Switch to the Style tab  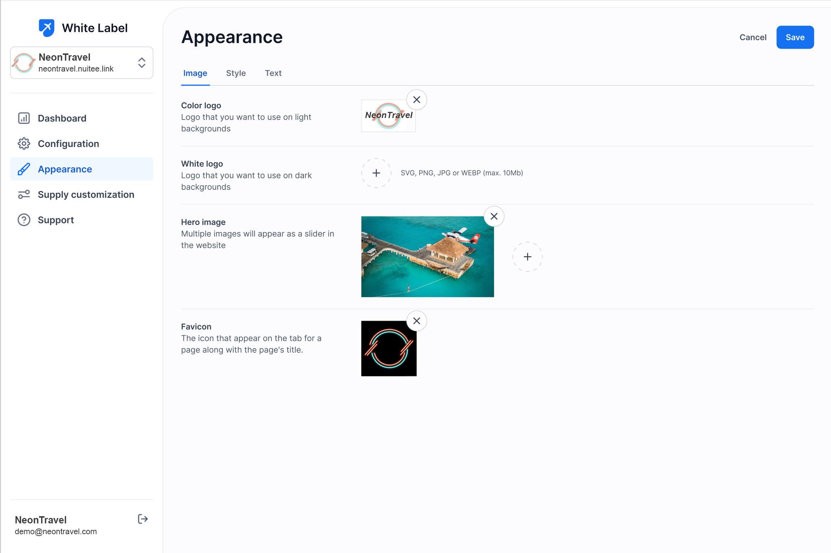pyautogui.click(x=236, y=73)
